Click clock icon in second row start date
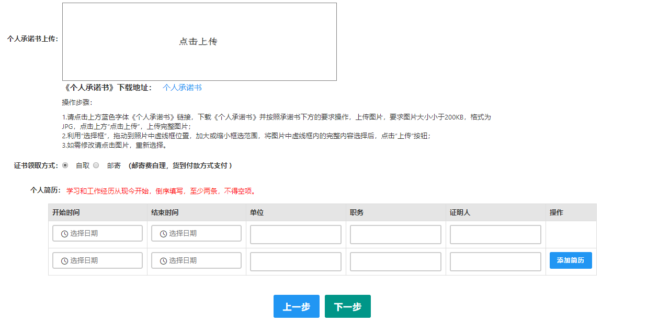The height and width of the screenshot is (323, 647). (64, 261)
